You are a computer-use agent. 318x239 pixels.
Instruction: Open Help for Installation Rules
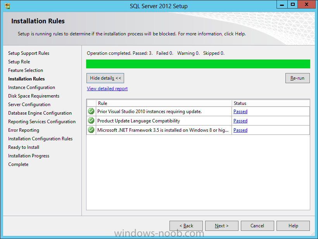coord(293,226)
